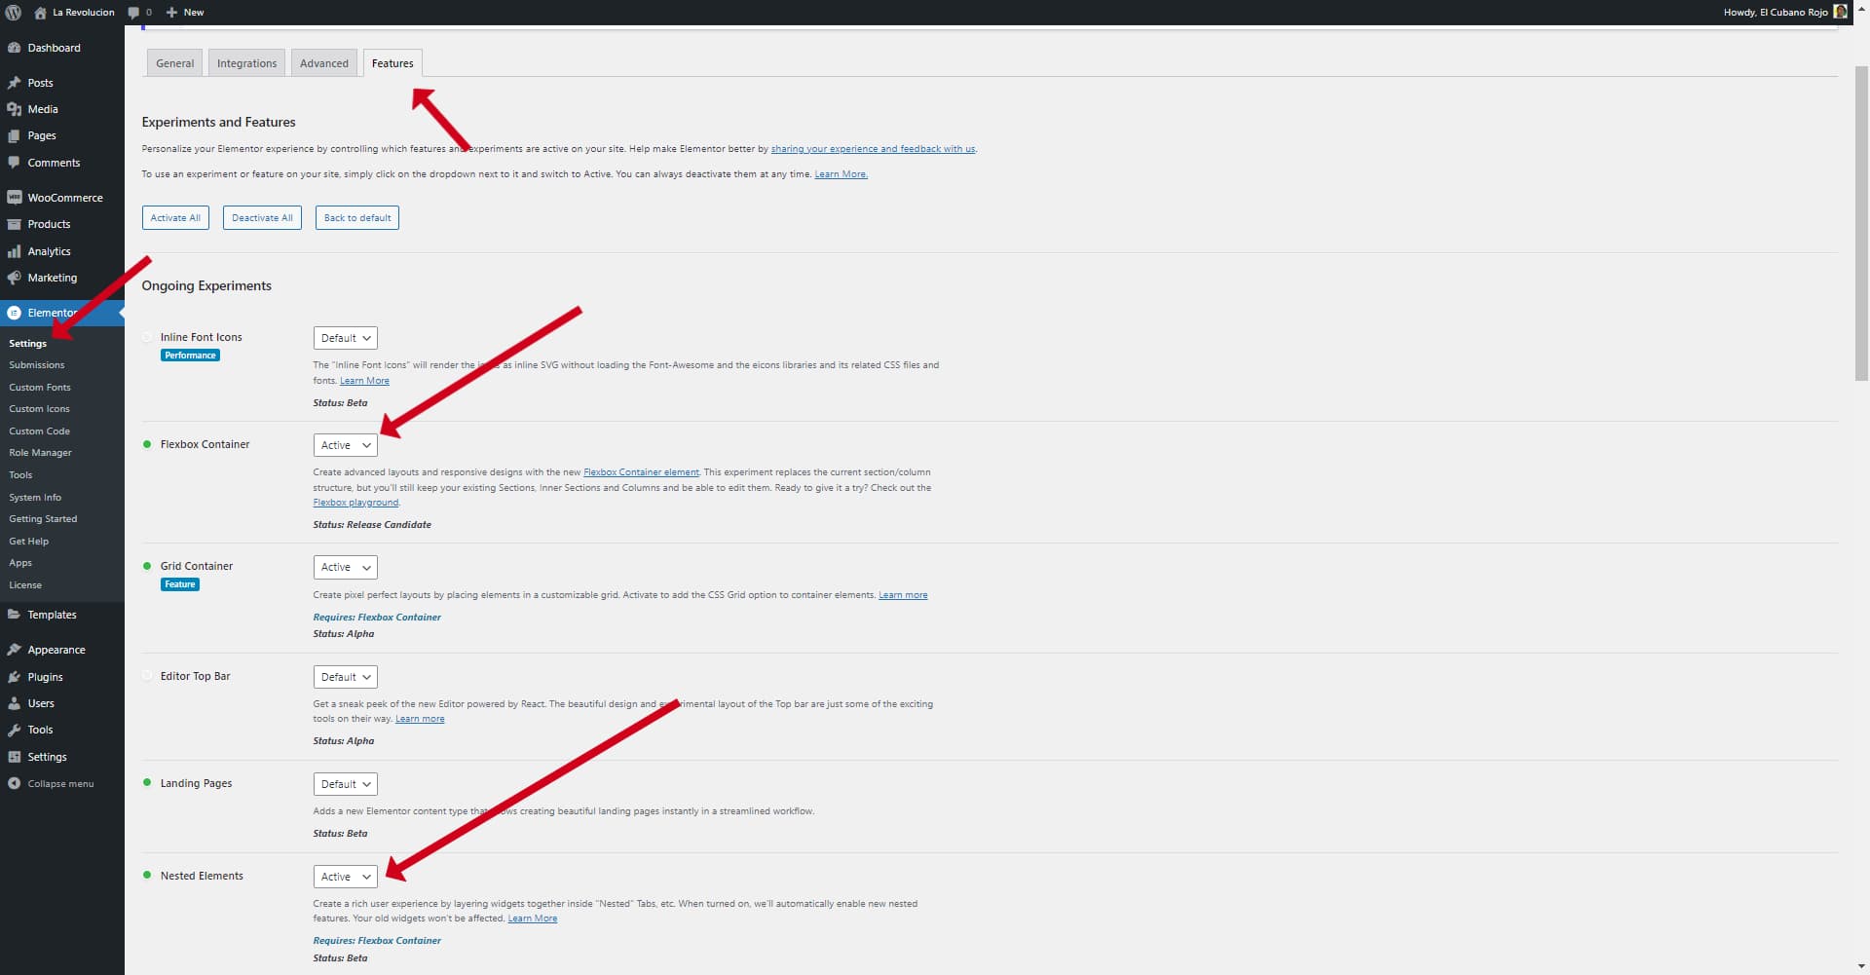Open the user avatar for El Cubano Rojo

1840,13
